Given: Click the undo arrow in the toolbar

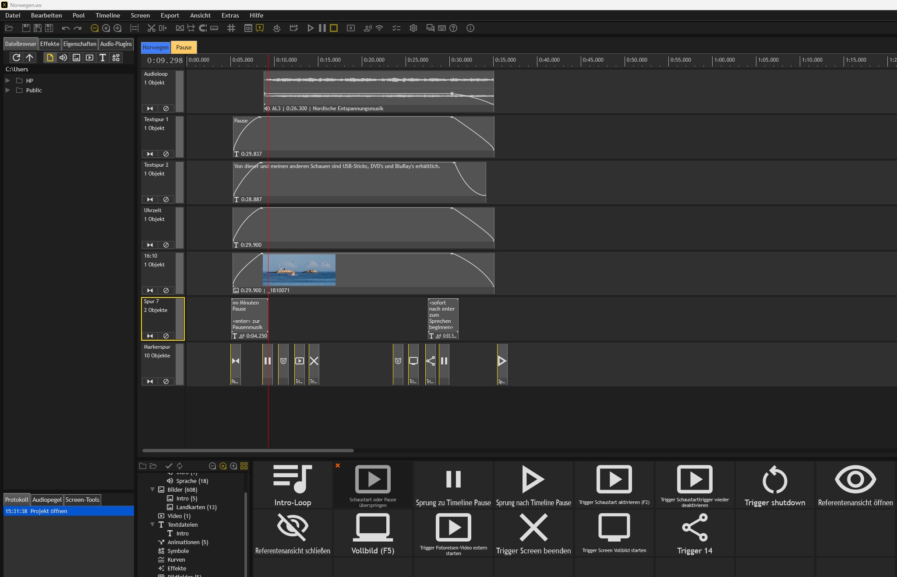Looking at the screenshot, I should 66,28.
